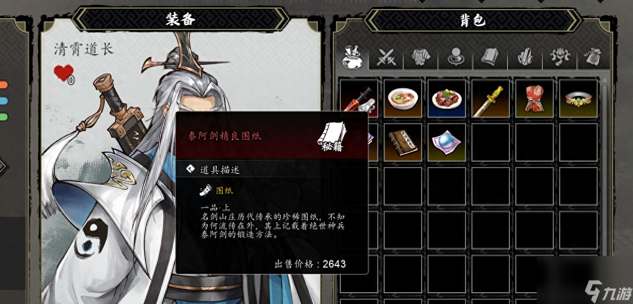Click the 秘籍 scroll icon in tooltip
Screen dimensions: 633x304
pos(331,136)
